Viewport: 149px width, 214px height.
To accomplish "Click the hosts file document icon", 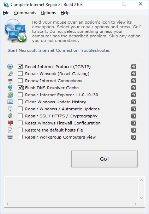I will click(10, 130).
